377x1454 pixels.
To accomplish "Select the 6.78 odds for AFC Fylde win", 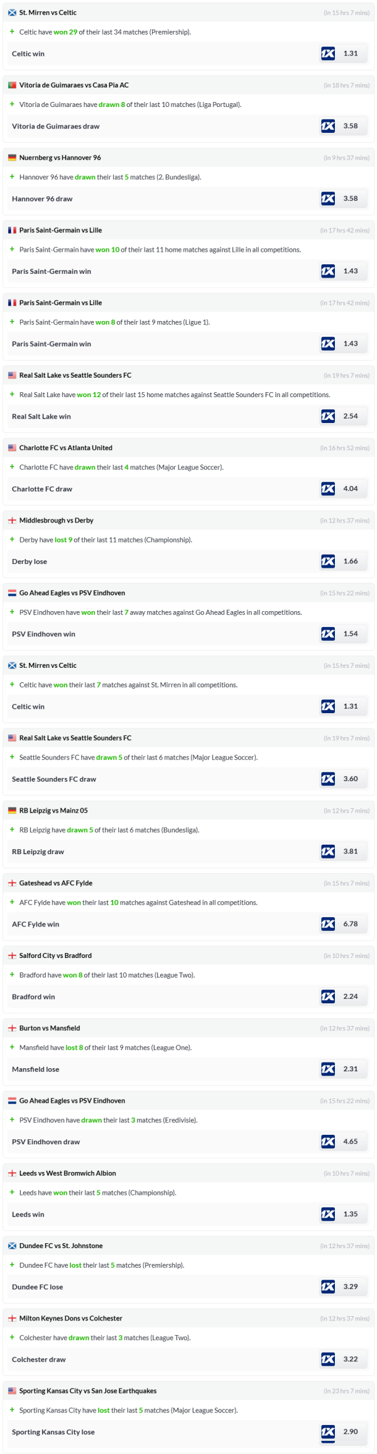I will tap(351, 924).
